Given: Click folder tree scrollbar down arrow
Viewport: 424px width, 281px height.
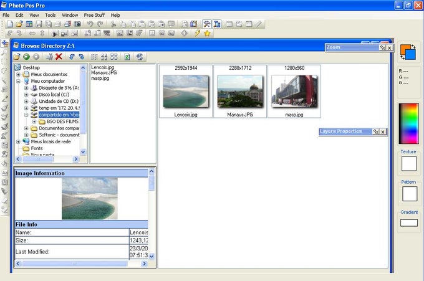Looking at the screenshot, I should pyautogui.click(x=83, y=152).
